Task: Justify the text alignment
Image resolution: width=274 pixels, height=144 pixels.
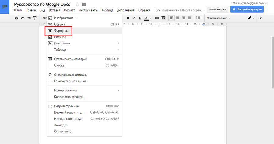Action: pyautogui.click(x=190, y=18)
